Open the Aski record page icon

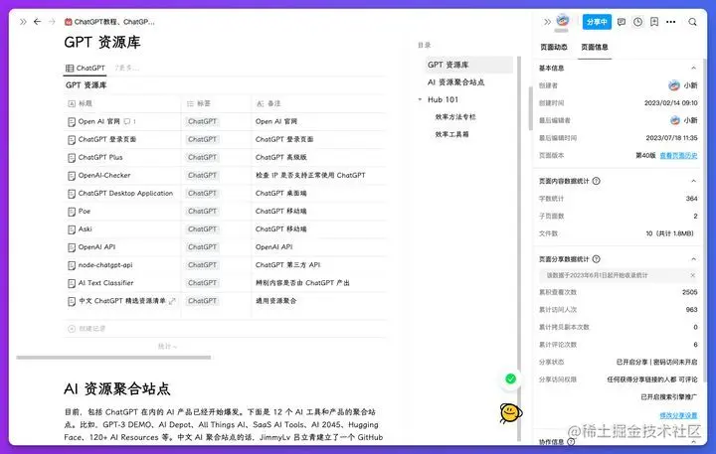pos(72,229)
